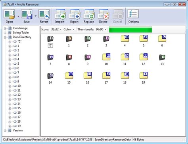Expand tree item 12's plus box
The height and width of the screenshot is (144, 188).
[10, 95]
